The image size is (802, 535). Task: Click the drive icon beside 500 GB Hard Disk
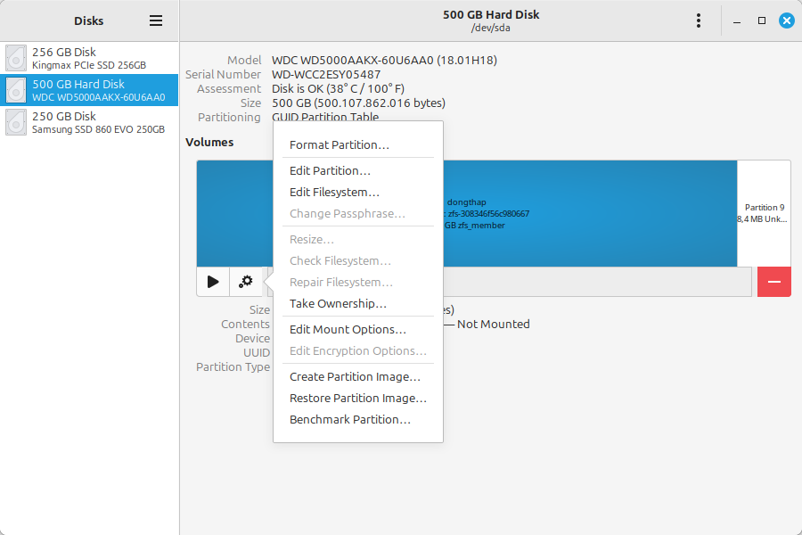pyautogui.click(x=15, y=89)
